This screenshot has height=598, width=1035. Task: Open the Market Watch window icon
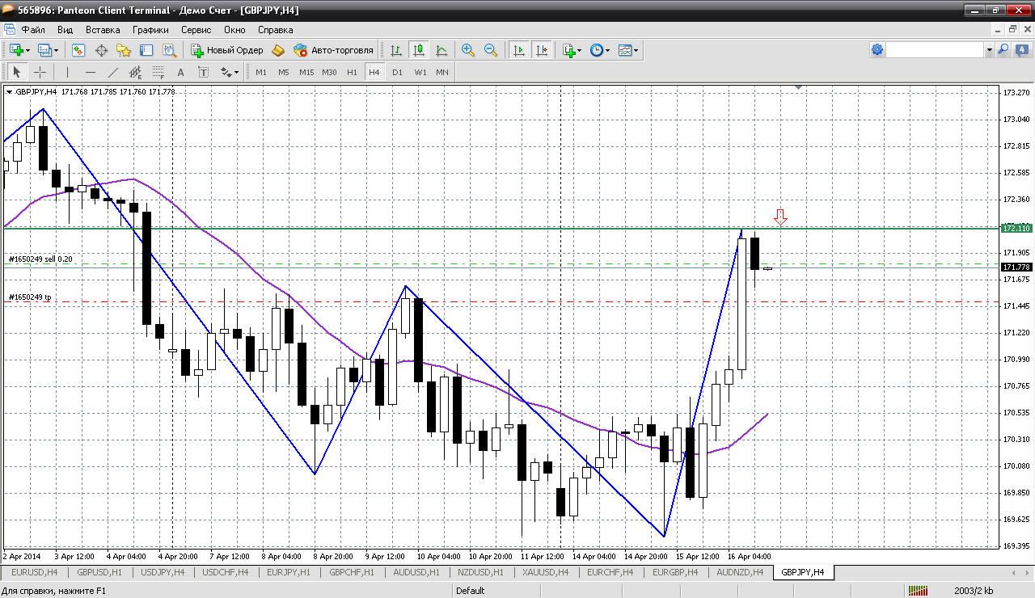point(78,50)
